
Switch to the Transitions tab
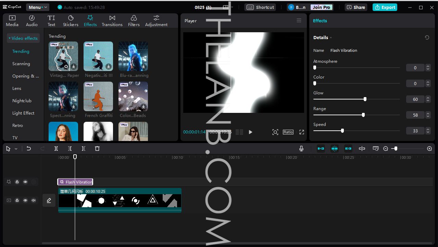click(112, 21)
